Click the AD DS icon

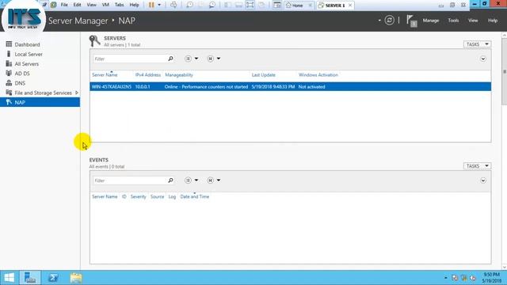(x=9, y=74)
